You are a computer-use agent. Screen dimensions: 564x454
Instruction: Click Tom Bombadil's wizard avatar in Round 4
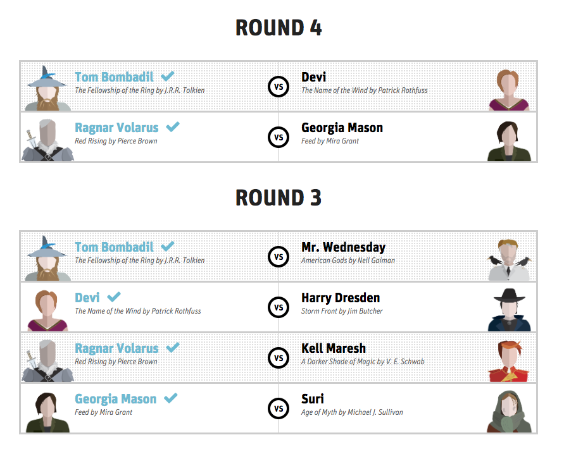point(48,88)
